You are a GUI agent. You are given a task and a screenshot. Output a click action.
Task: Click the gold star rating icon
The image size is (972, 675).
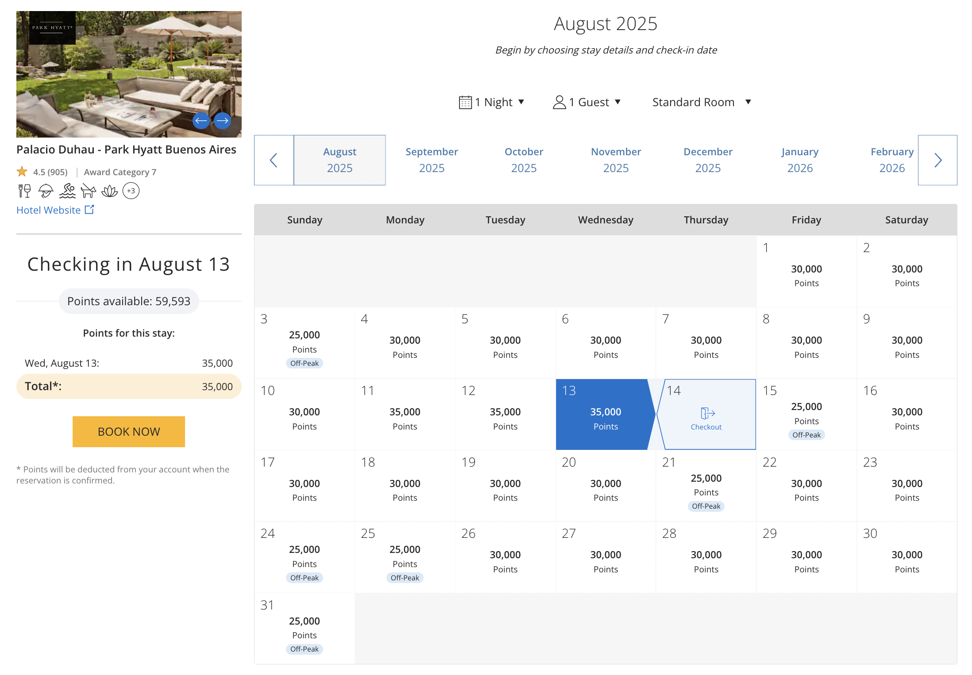tap(22, 172)
